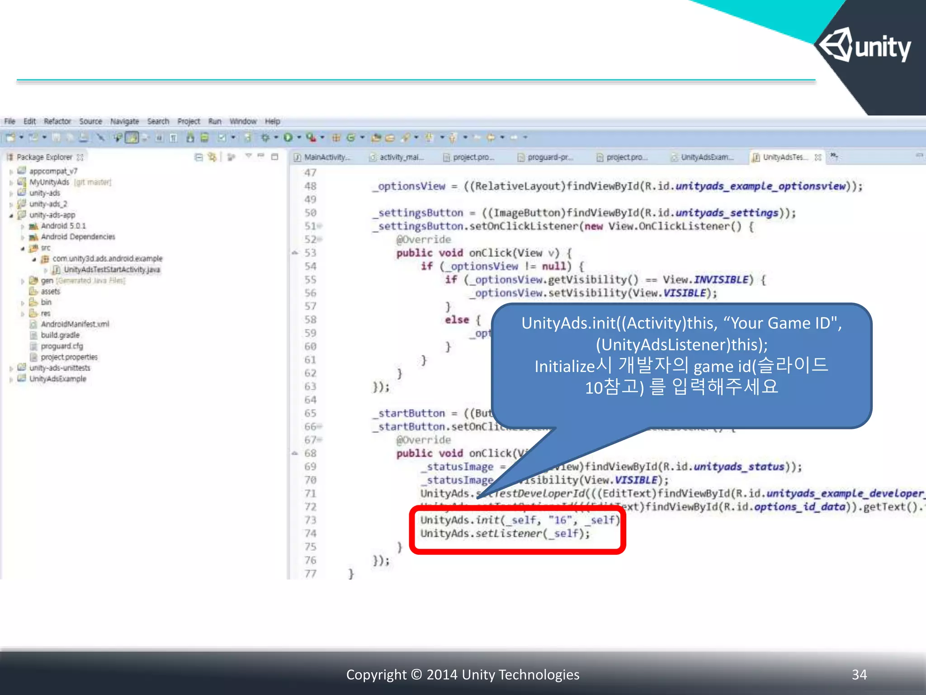Minimize the Package Explorer view
This screenshot has height=695, width=926.
click(261, 156)
